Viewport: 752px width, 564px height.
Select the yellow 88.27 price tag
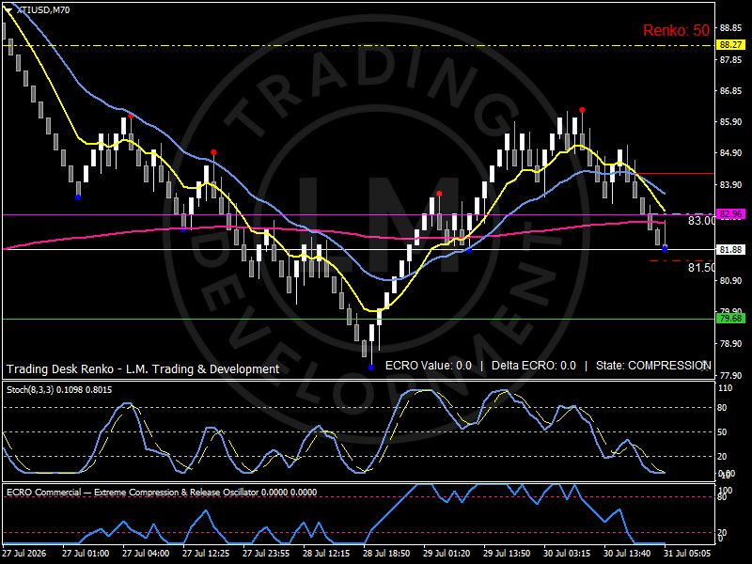[x=730, y=44]
